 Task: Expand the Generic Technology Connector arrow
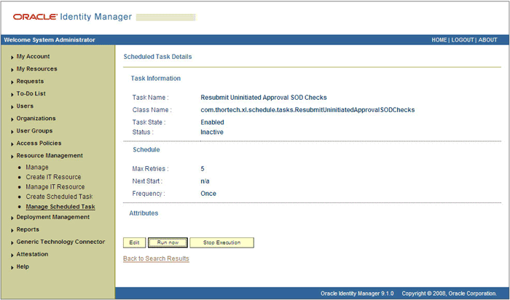12,242
